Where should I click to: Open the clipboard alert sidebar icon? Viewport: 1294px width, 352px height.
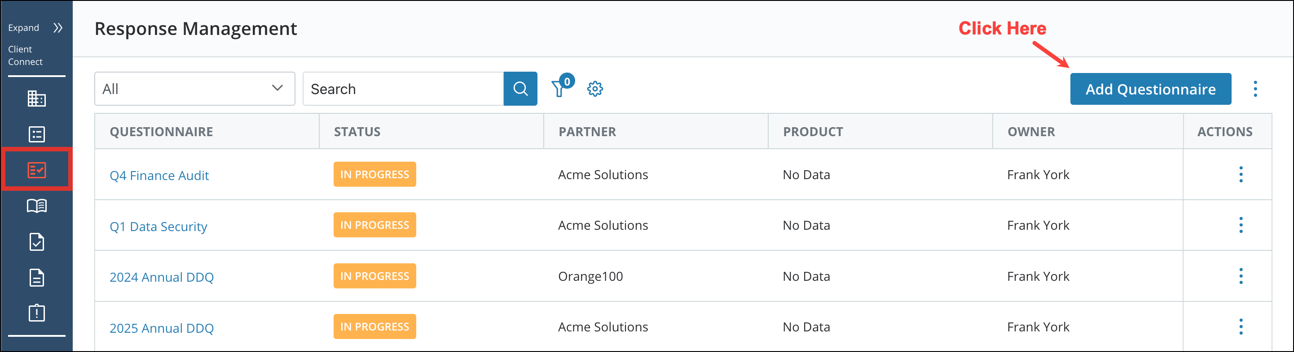pyautogui.click(x=37, y=313)
